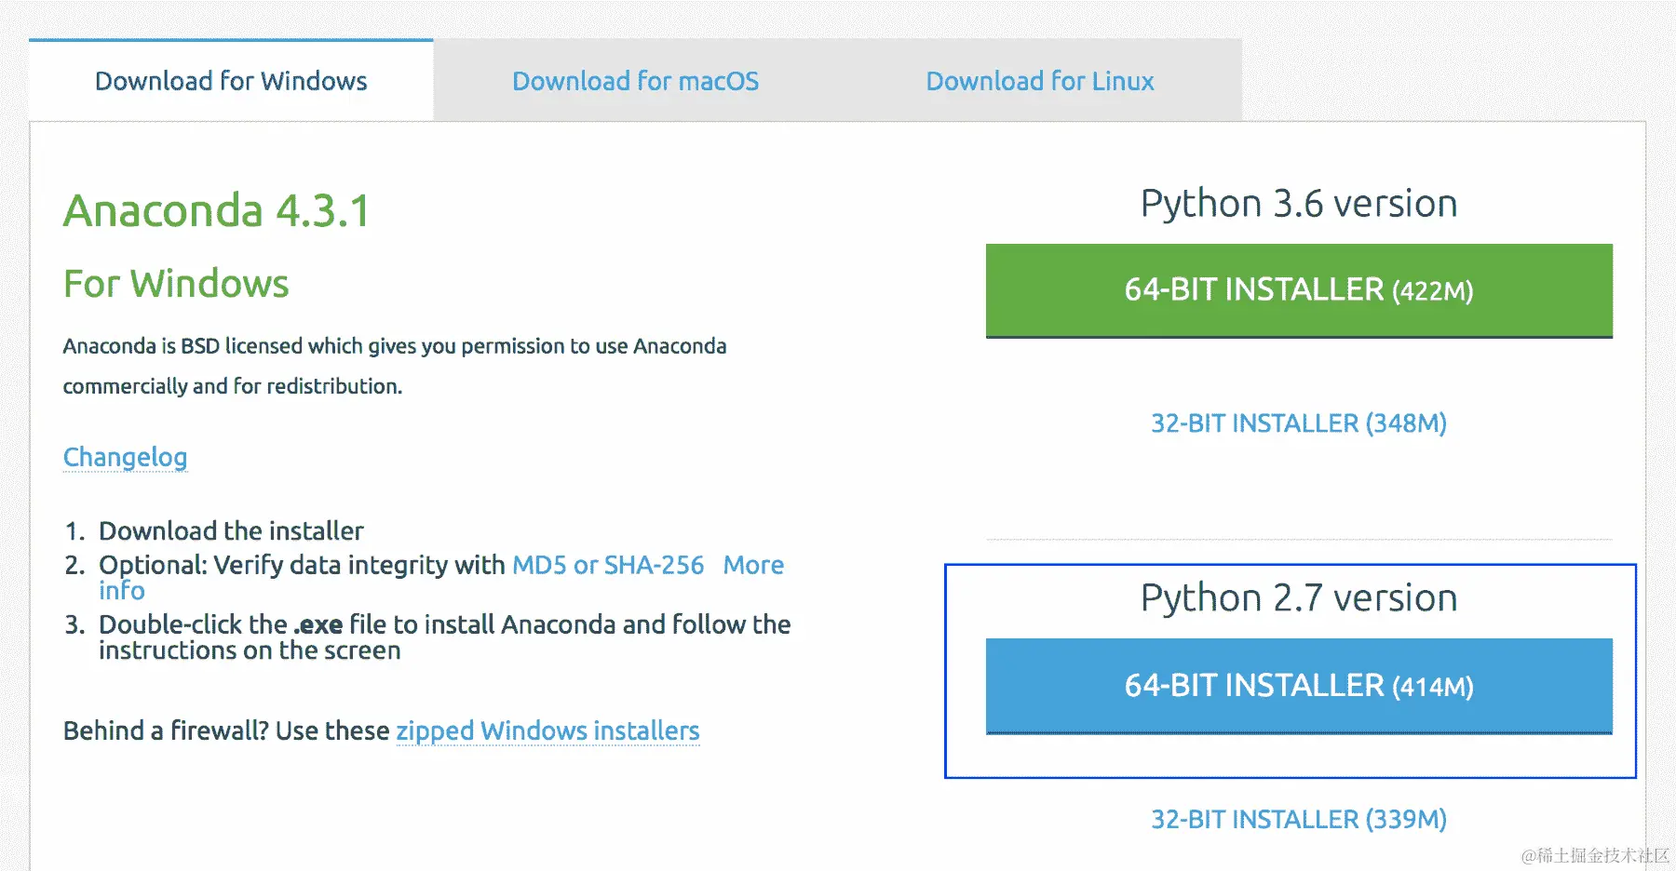Viewport: 1676px width, 871px height.
Task: Click the Python 2.7 version heading
Action: point(1298,597)
